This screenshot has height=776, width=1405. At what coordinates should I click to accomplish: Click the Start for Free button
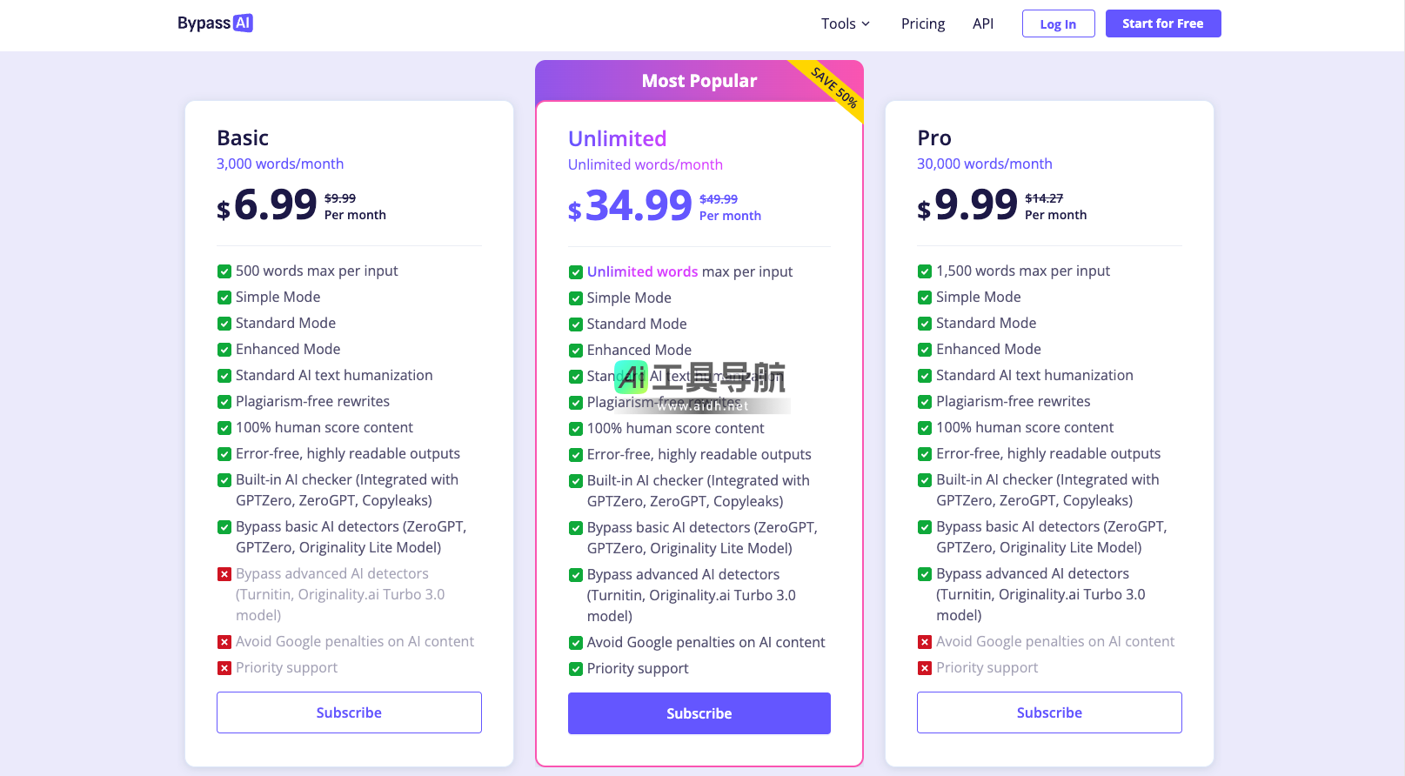coord(1163,23)
